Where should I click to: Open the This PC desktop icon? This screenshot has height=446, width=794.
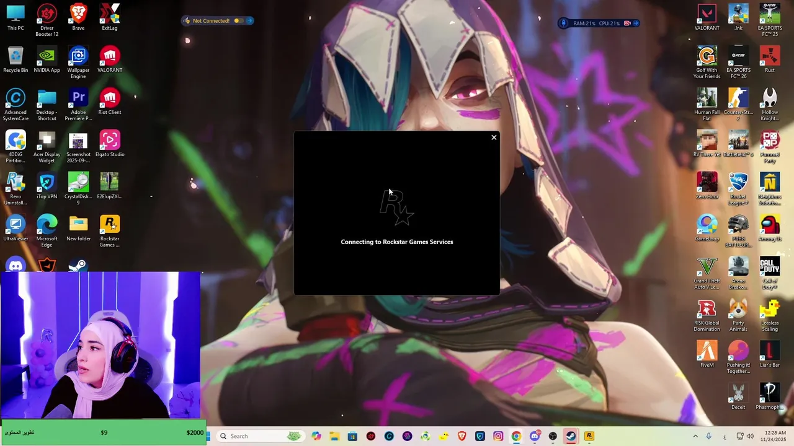(16, 17)
